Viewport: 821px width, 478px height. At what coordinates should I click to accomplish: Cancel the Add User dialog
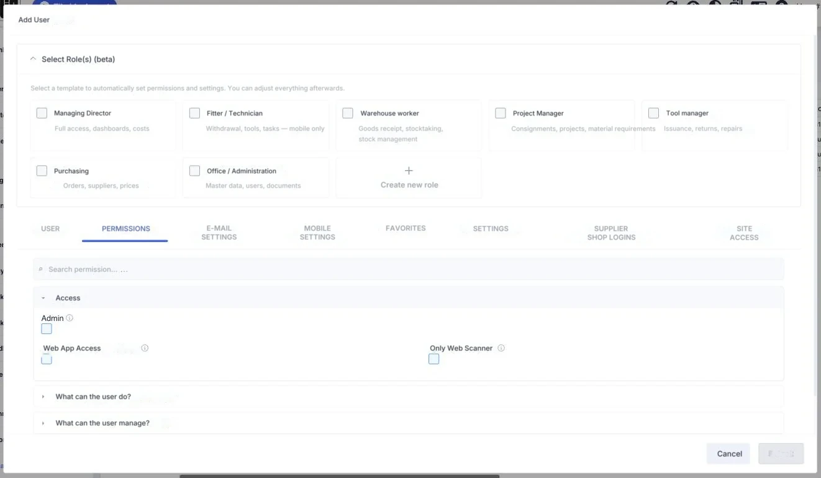click(729, 454)
